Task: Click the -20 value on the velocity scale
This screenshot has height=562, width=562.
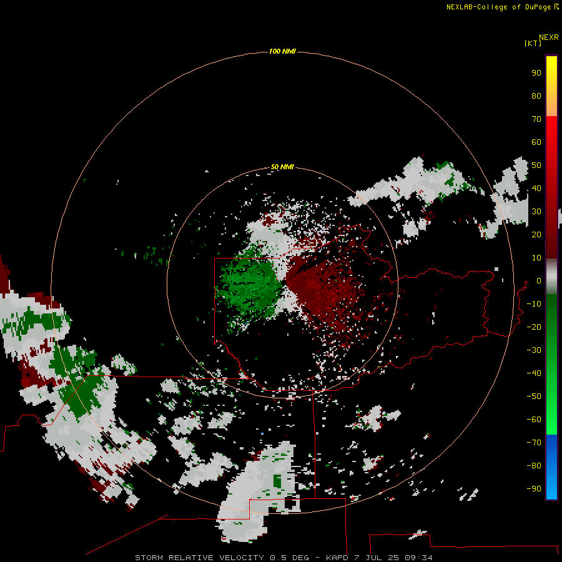Action: pyautogui.click(x=534, y=327)
